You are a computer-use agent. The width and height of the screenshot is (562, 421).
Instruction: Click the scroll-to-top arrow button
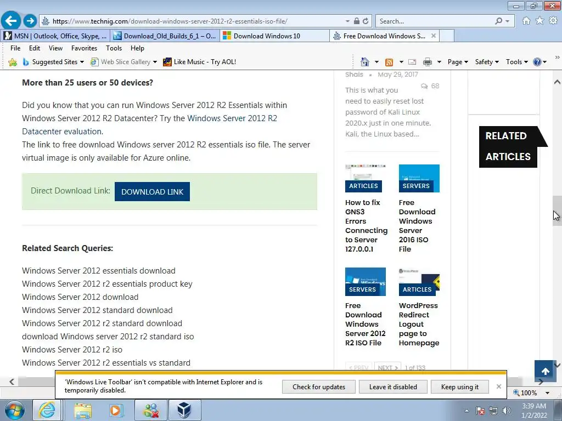[546, 371]
